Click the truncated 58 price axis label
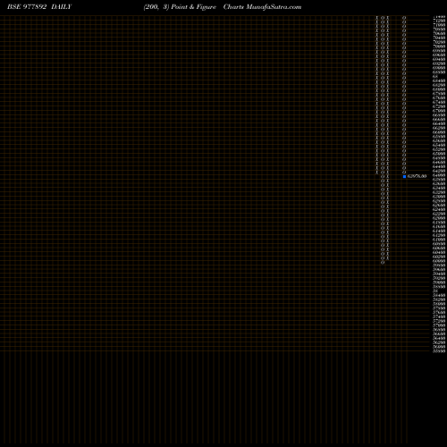Screen dimensions: 447x447 (x=435, y=291)
